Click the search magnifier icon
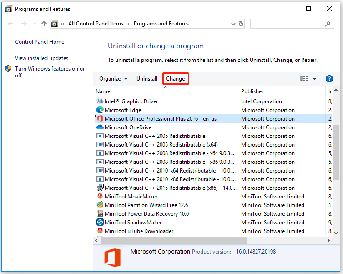343x274 pixels. 328,24
